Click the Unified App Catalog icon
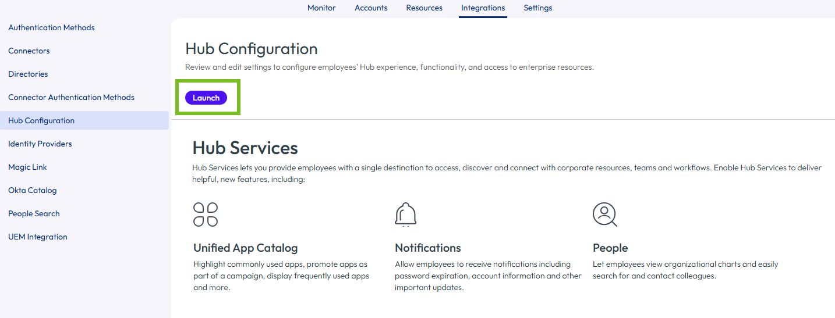This screenshot has height=318, width=835. [x=206, y=215]
